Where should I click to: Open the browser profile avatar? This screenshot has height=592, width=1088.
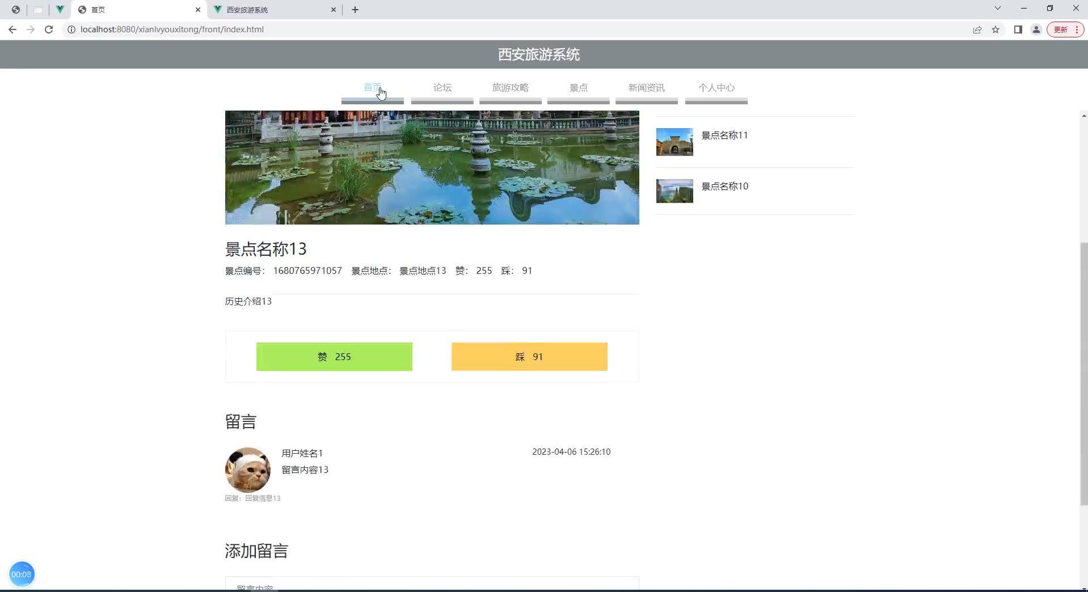[x=1036, y=29]
